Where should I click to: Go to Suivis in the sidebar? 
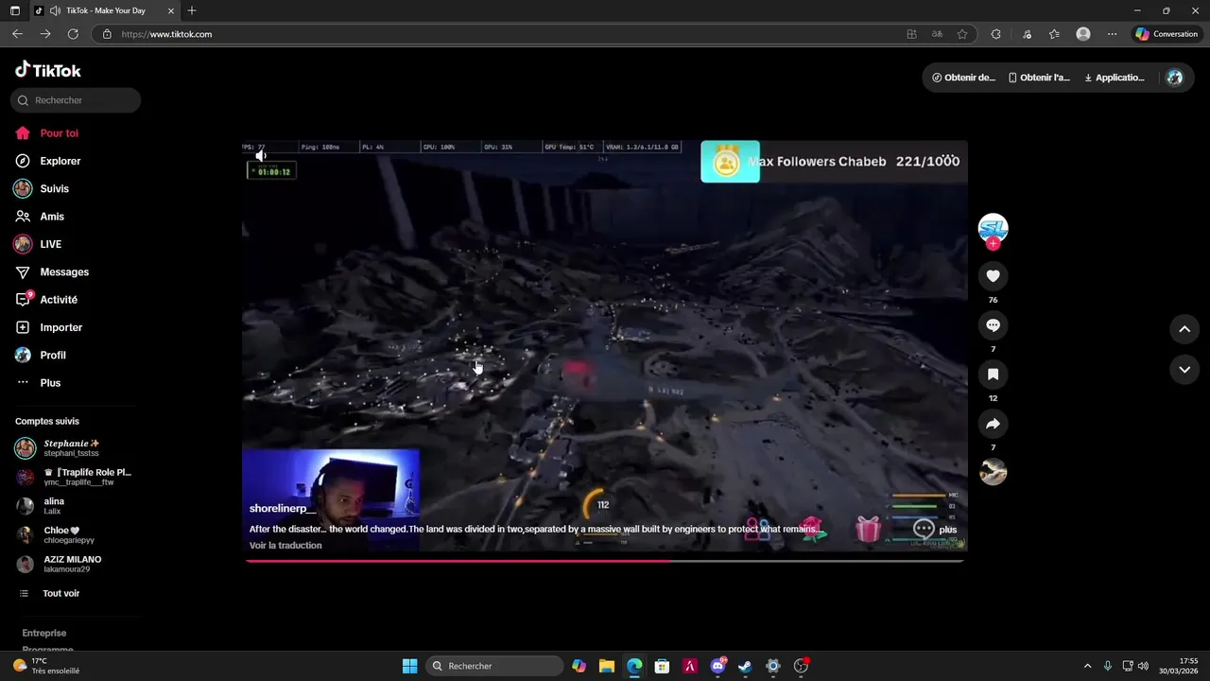tap(42, 189)
